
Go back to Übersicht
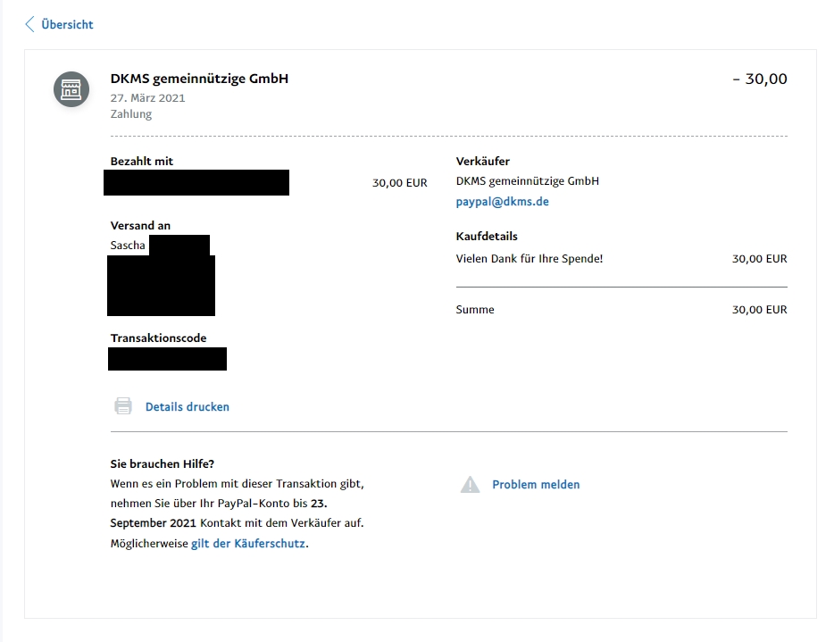tap(67, 24)
